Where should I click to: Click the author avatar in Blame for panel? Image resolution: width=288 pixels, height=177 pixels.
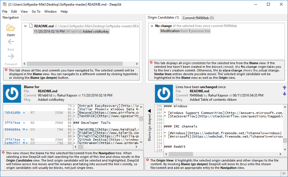12,93
